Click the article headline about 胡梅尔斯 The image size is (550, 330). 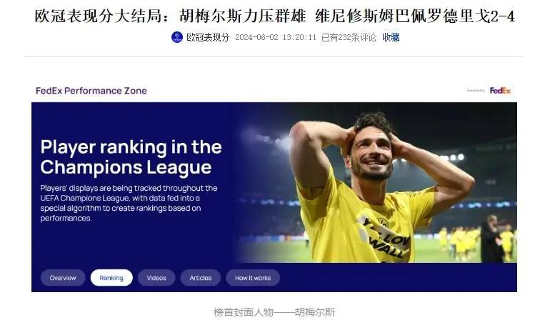point(275,16)
